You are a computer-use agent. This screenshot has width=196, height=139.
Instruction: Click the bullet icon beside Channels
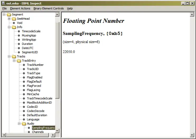coord(29,132)
